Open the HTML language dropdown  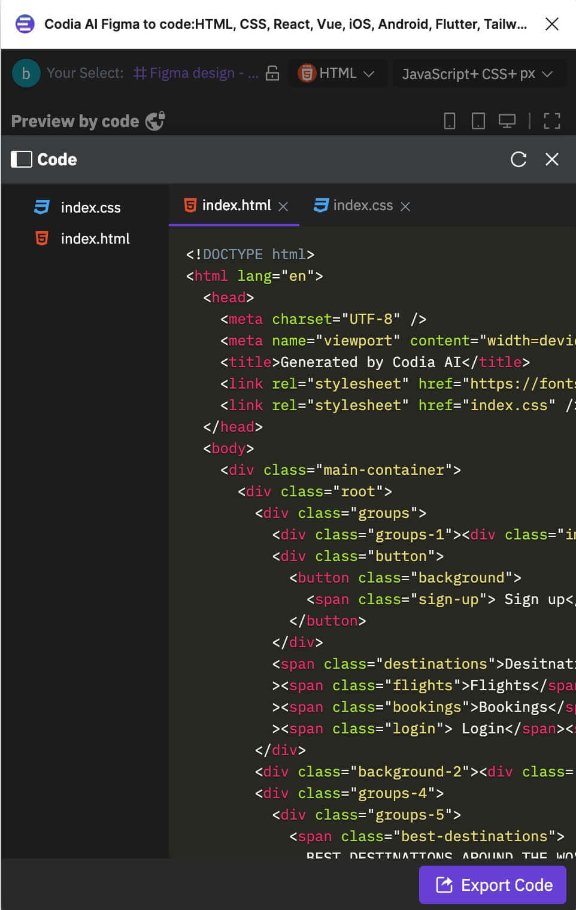[338, 73]
